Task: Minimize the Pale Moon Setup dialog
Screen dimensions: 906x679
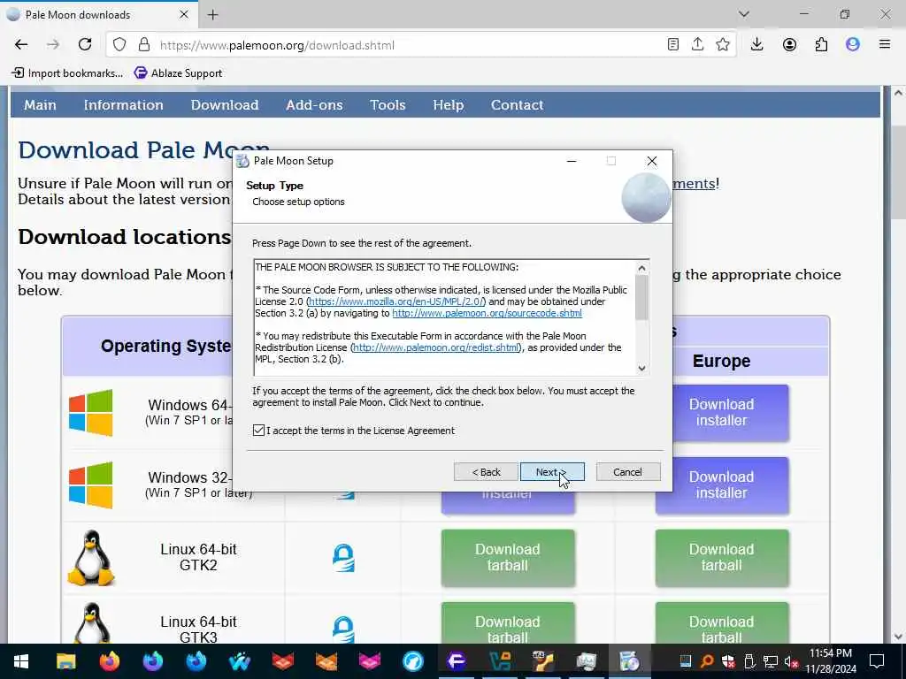Action: click(572, 161)
